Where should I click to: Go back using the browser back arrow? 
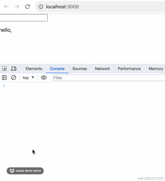point(6,7)
